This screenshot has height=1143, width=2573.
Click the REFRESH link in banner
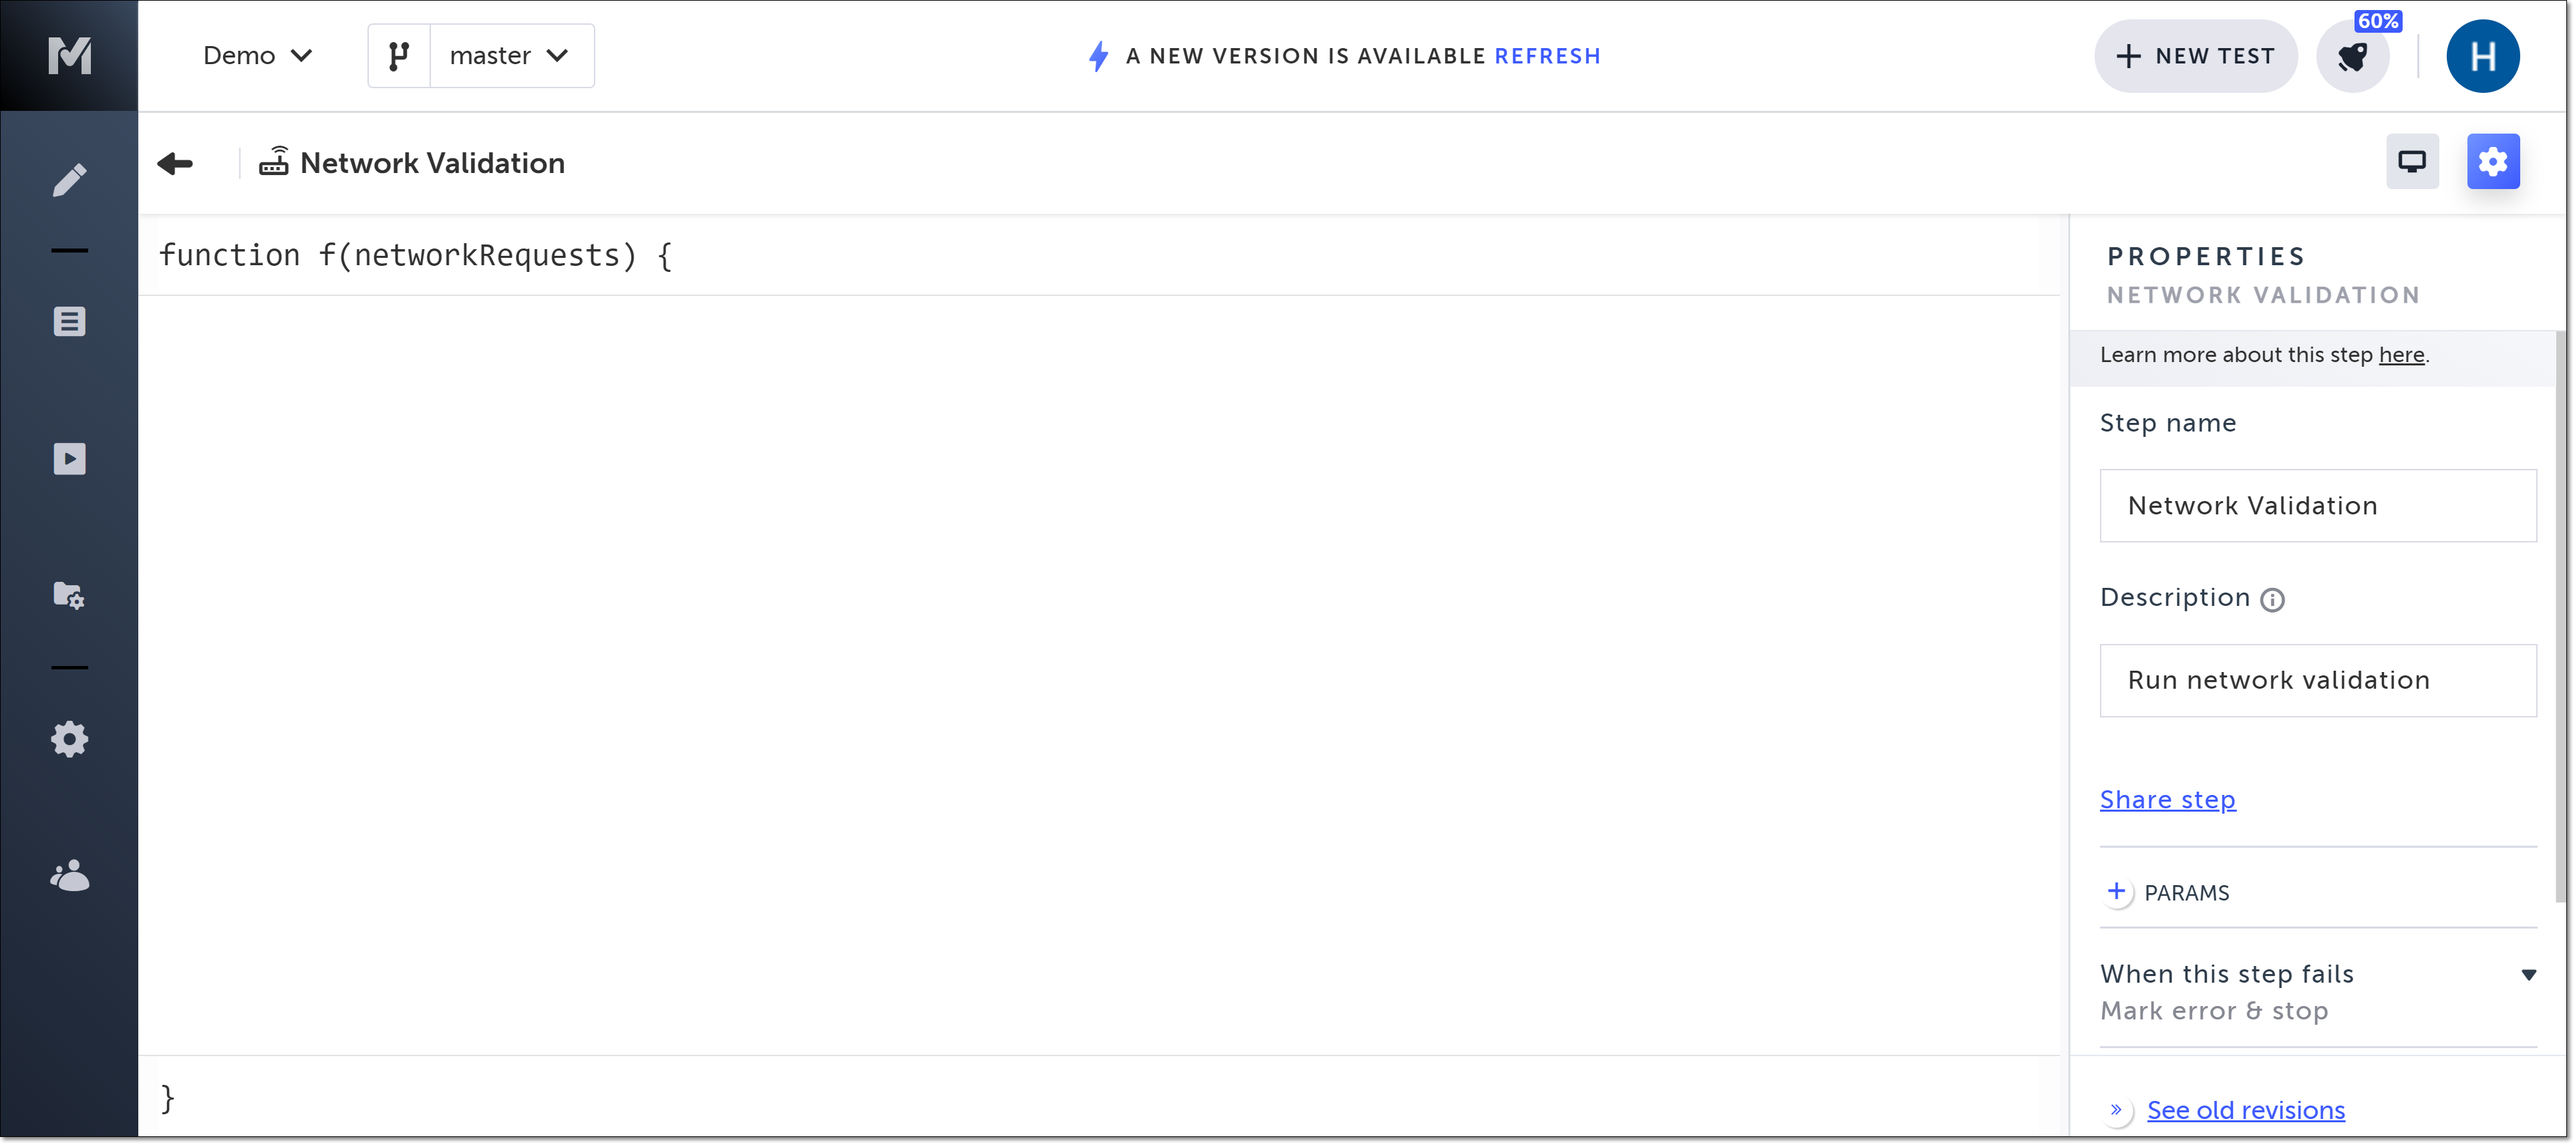tap(1547, 56)
